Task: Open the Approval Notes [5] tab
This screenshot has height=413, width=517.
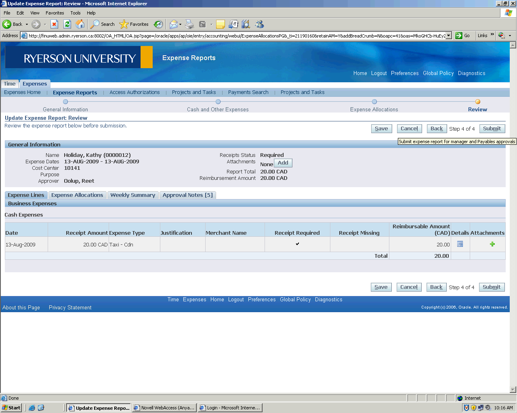Action: 187,195
